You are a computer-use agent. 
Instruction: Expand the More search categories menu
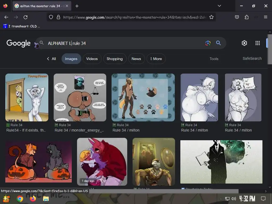[x=156, y=59]
